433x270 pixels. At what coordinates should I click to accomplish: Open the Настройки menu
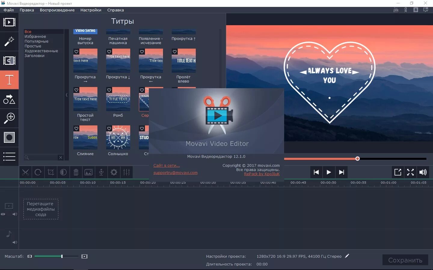91,10
